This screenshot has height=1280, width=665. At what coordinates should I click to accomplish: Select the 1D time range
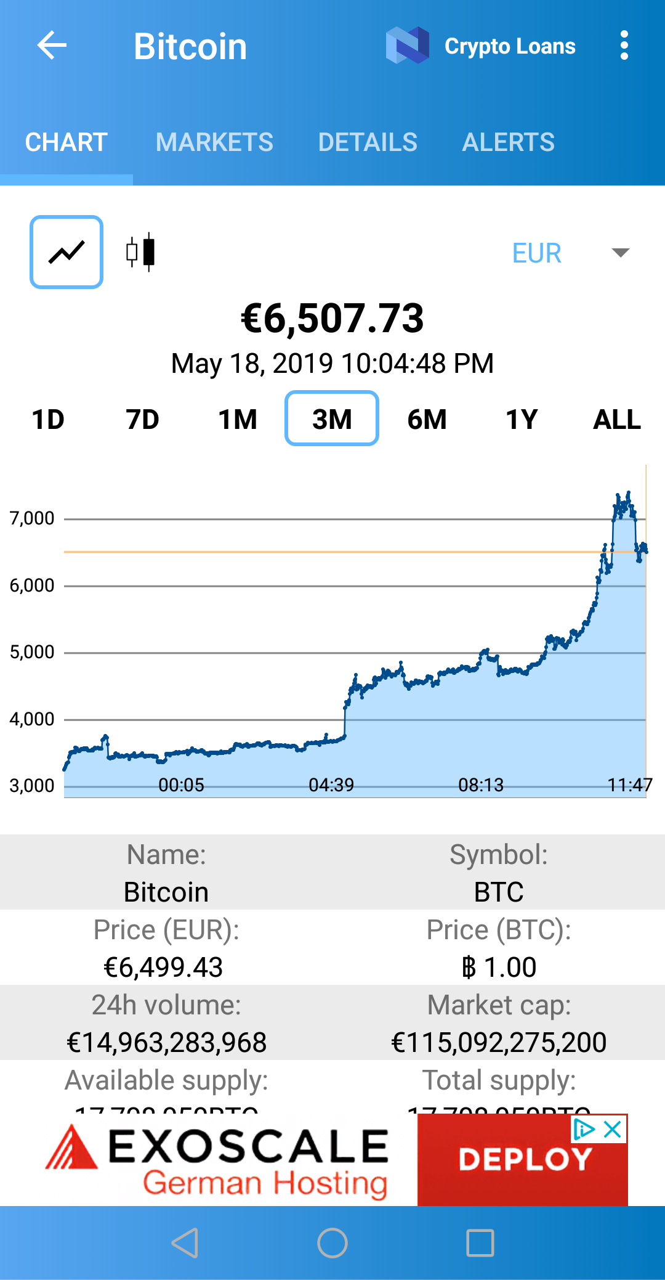48,420
